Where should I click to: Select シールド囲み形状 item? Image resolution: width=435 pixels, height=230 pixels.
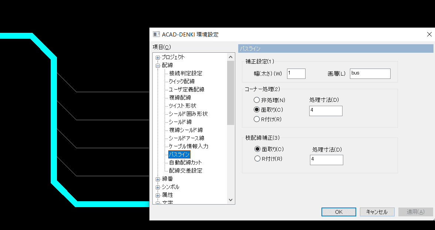click(188, 114)
